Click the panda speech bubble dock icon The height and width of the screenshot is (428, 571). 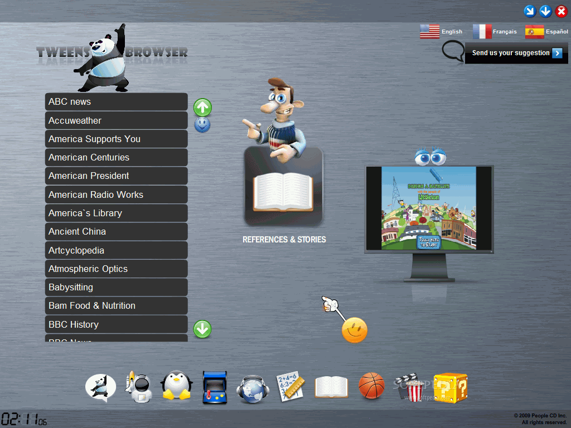coord(100,388)
